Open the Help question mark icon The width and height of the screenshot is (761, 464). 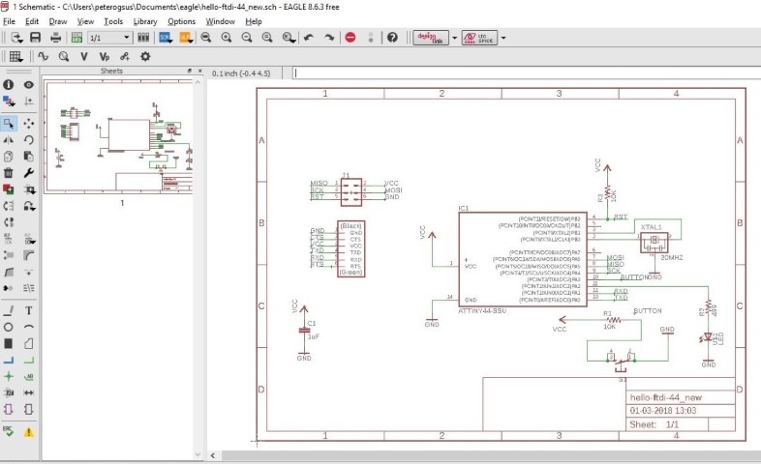click(392, 38)
